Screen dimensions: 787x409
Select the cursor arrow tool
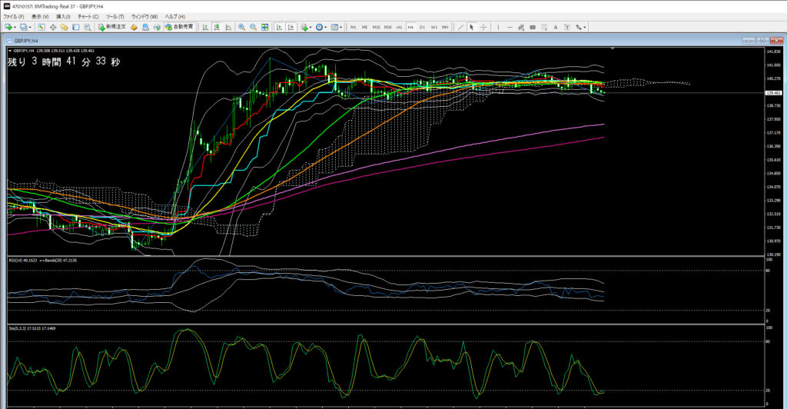[472, 27]
